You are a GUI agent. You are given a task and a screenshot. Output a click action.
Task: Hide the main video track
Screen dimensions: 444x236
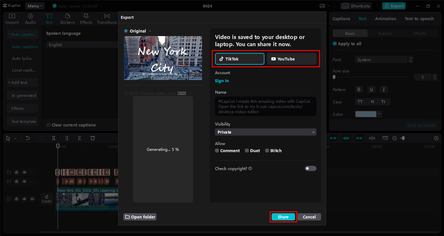[x=25, y=199]
